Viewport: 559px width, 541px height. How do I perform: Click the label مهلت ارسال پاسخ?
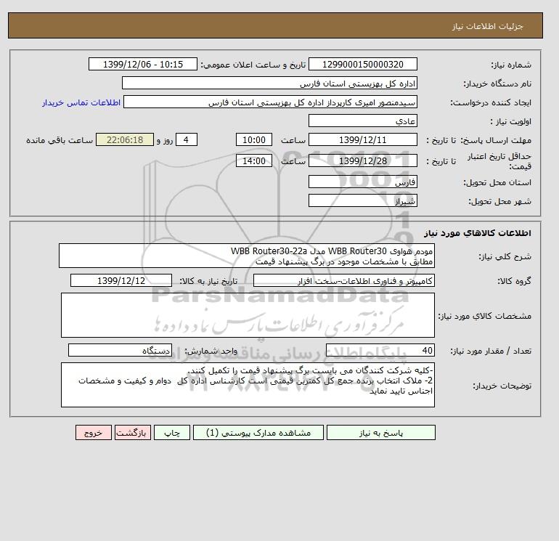click(496, 140)
